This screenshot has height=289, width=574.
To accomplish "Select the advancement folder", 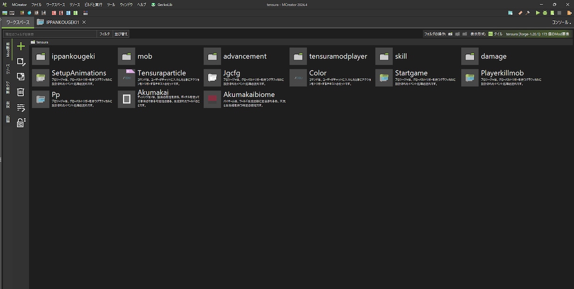I will coord(236,56).
